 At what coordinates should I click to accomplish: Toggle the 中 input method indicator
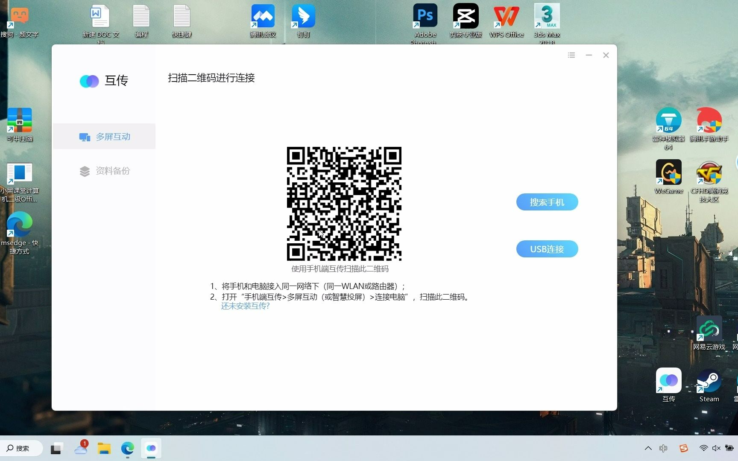click(663, 448)
